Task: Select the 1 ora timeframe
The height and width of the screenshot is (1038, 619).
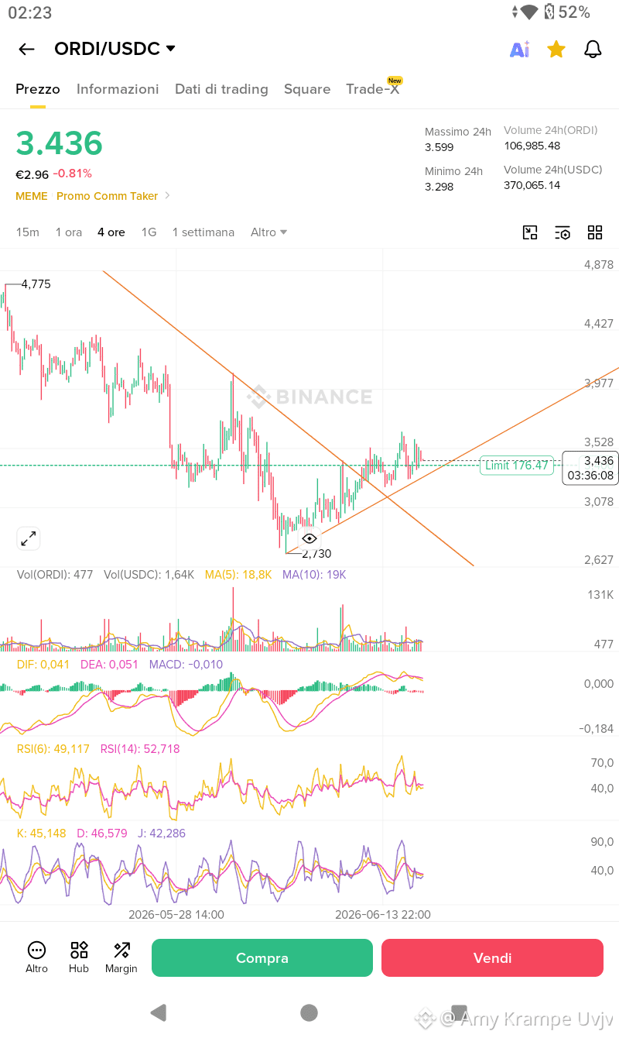Action: [69, 232]
